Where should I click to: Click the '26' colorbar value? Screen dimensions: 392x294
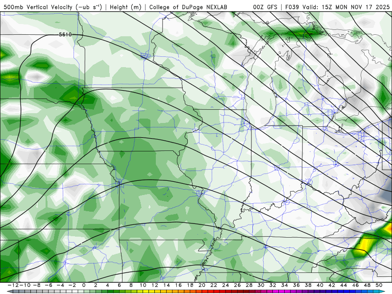tap(237, 285)
